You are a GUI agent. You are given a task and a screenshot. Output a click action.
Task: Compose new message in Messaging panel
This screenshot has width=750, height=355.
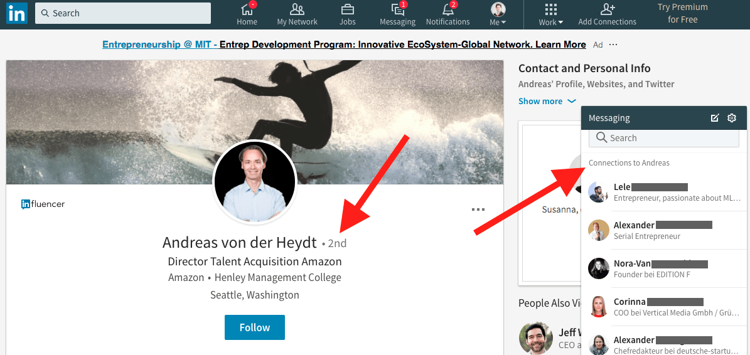point(714,118)
